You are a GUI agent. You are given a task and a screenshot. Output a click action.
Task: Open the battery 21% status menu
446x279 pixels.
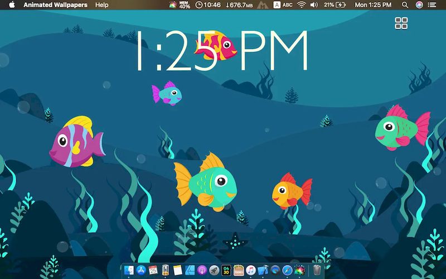click(336, 4)
